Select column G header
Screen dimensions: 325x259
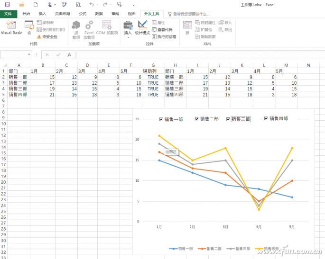coord(153,65)
